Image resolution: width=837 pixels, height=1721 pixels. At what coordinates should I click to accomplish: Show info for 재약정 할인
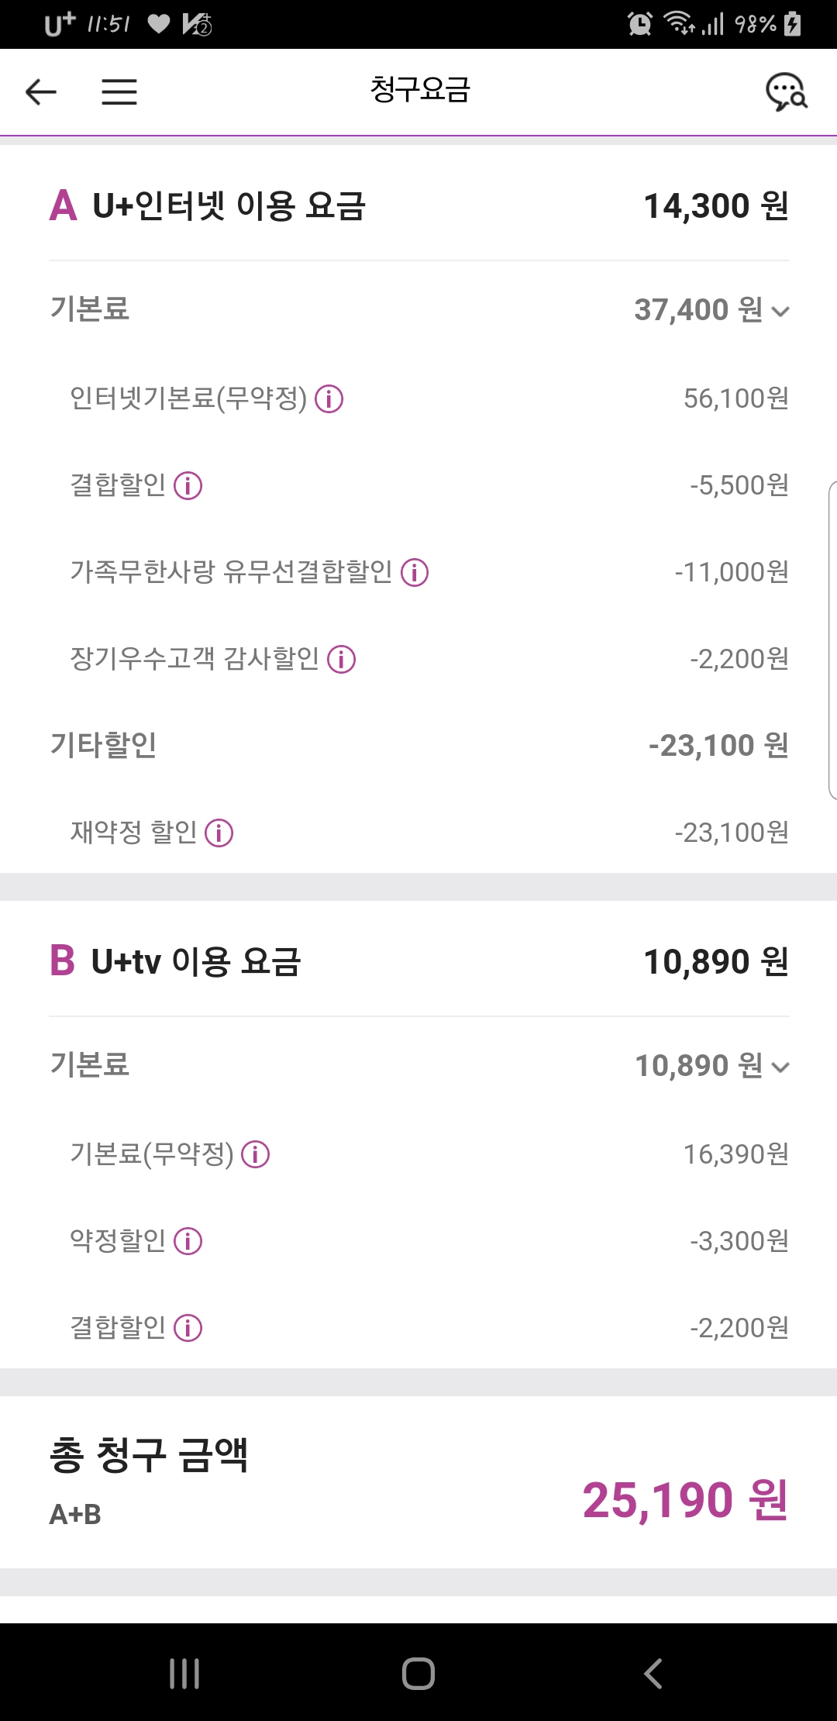[x=219, y=833]
